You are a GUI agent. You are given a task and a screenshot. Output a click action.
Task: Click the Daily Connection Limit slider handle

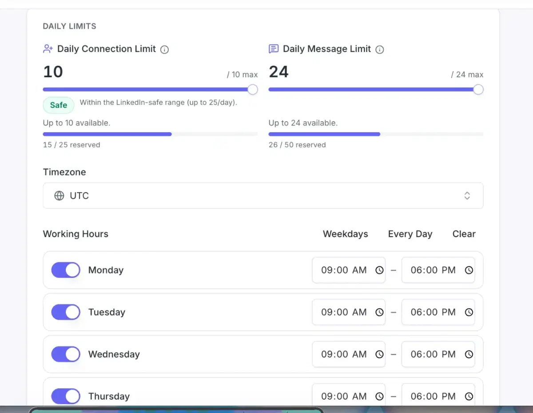(253, 90)
